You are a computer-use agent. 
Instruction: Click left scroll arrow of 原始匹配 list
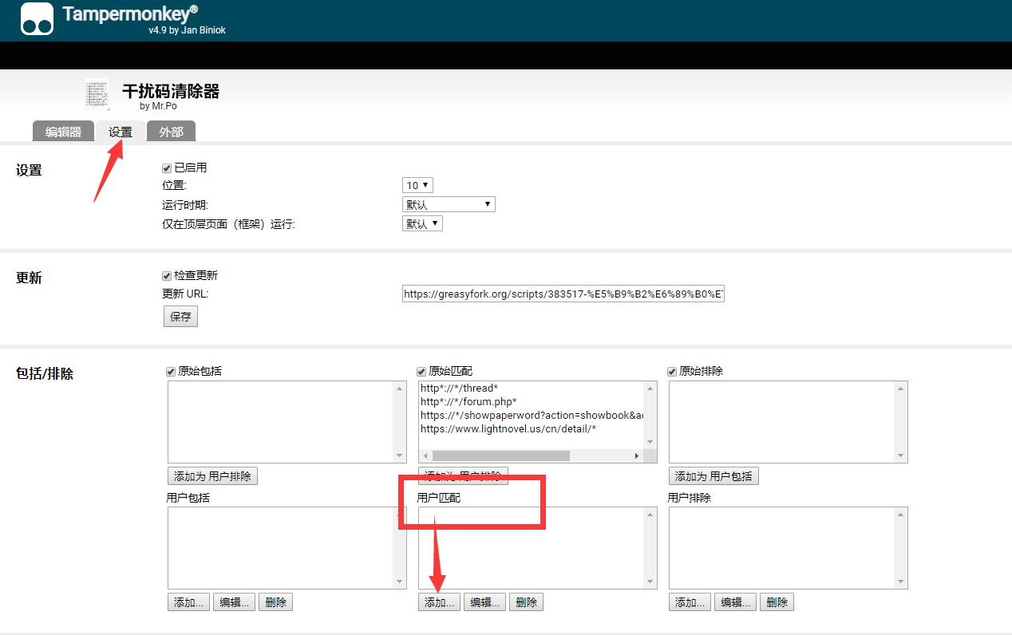(425, 456)
